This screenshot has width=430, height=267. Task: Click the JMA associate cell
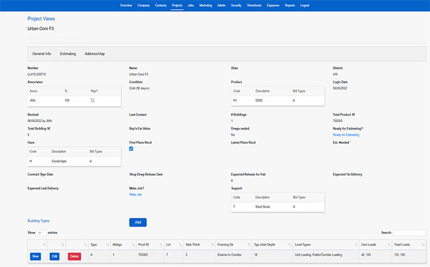(33, 100)
